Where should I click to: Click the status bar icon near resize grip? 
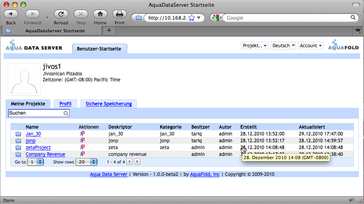(352, 200)
